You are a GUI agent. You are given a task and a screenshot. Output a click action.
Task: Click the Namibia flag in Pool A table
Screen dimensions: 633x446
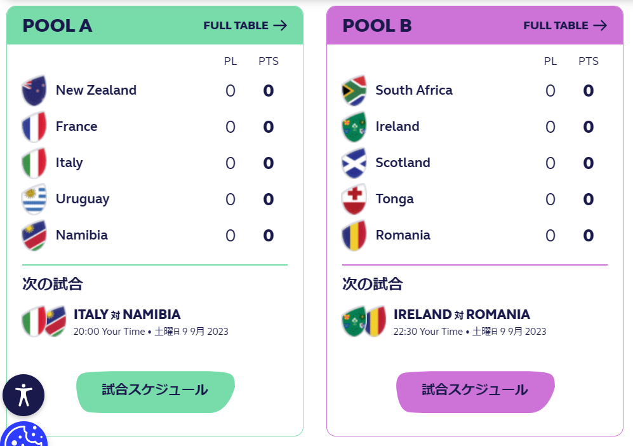coord(34,236)
